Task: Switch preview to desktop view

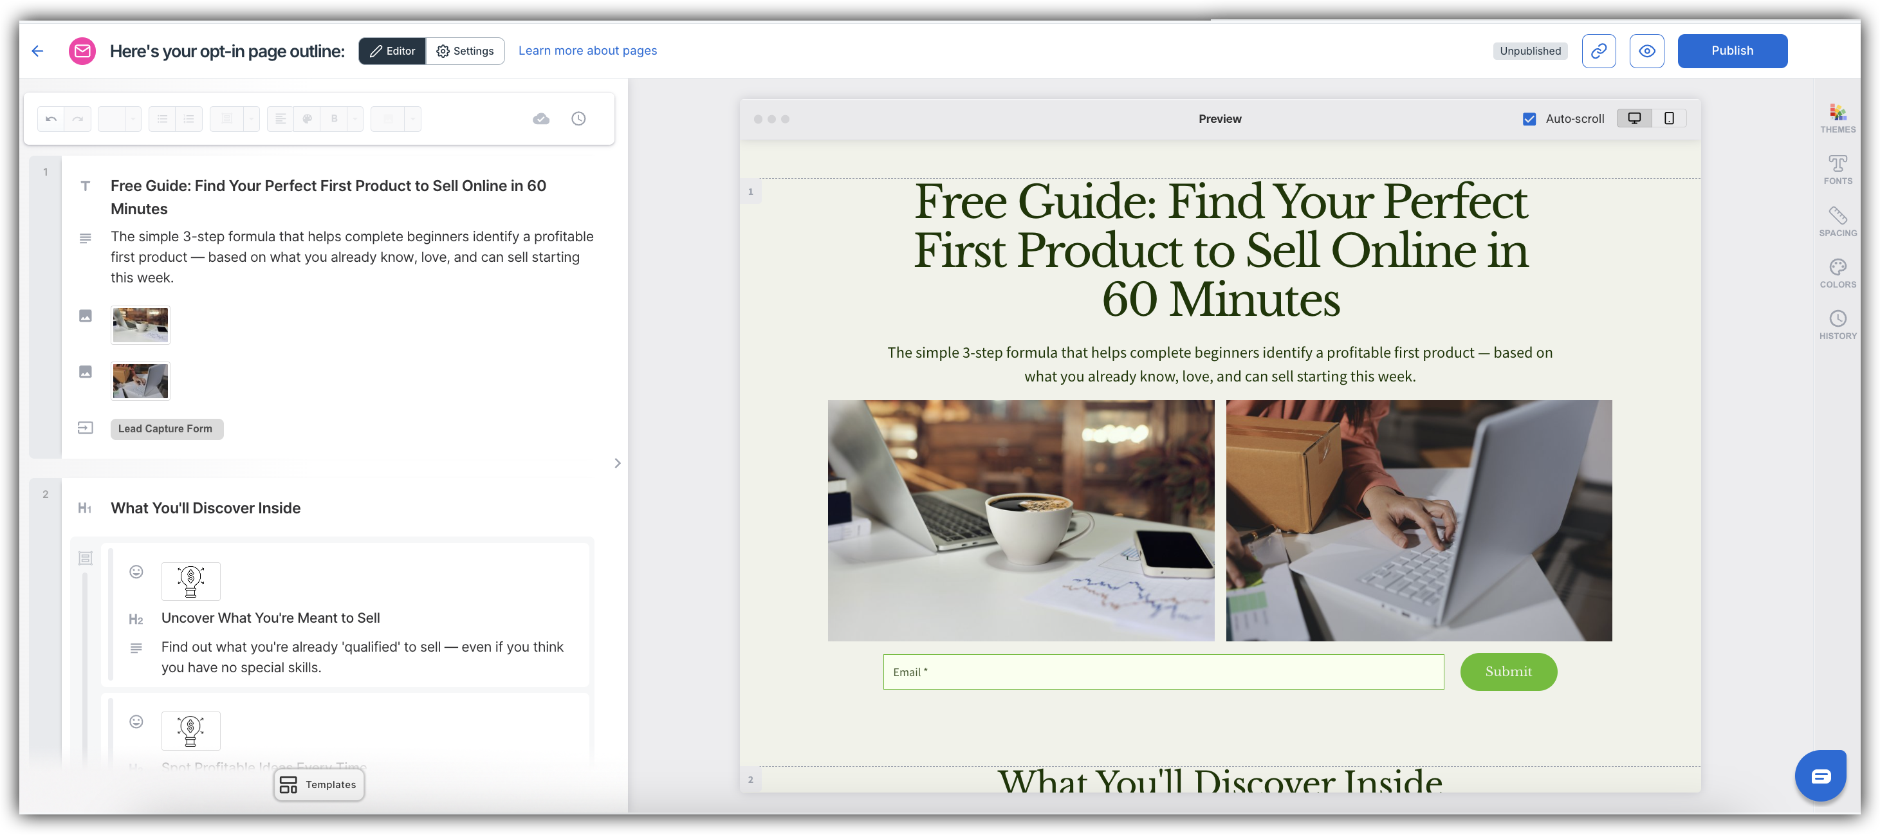Action: (1634, 118)
